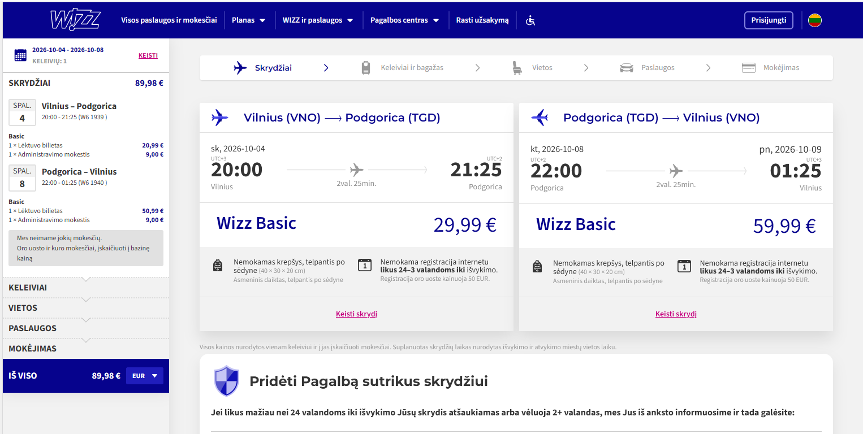The image size is (863, 434).
Task: Select the Keleiviai ir bagažas step
Action: click(402, 68)
